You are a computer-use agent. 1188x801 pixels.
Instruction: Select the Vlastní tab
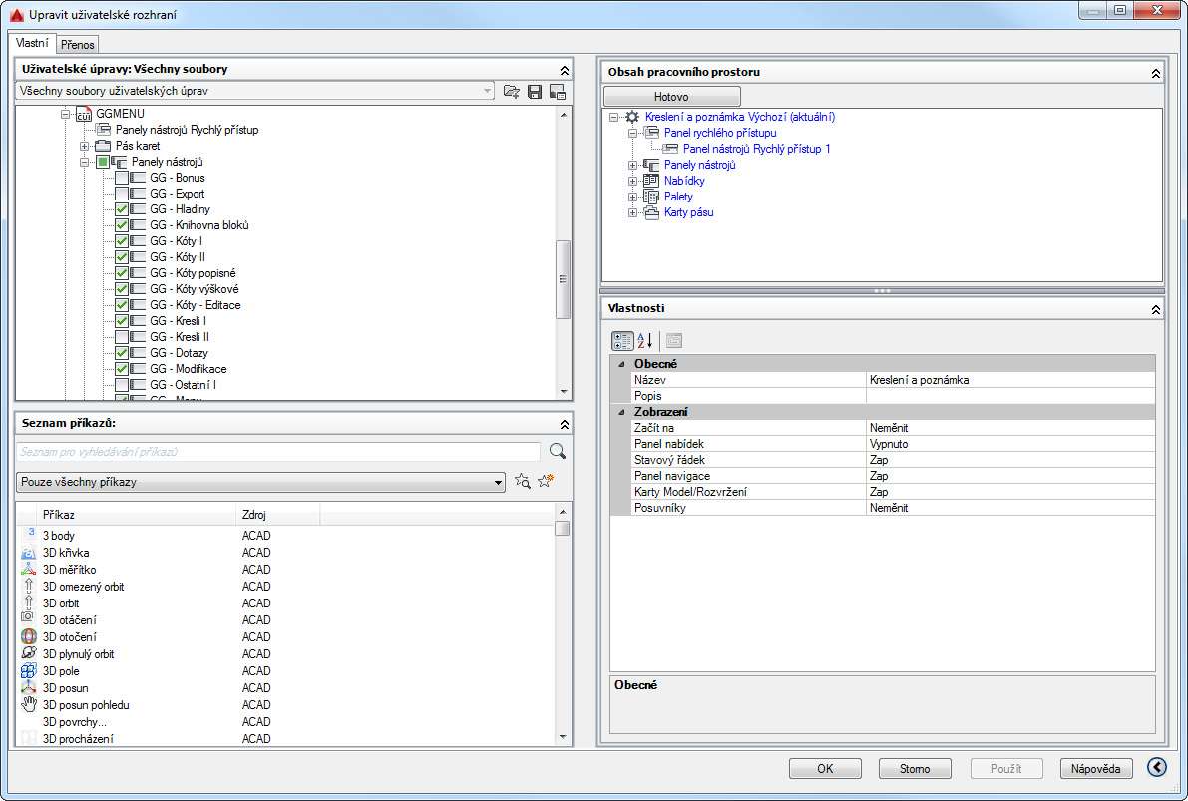(33, 43)
